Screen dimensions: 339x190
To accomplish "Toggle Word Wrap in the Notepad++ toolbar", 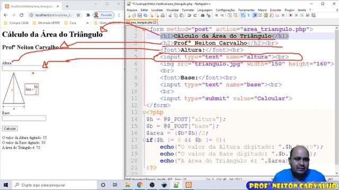I will [x=243, y=15].
